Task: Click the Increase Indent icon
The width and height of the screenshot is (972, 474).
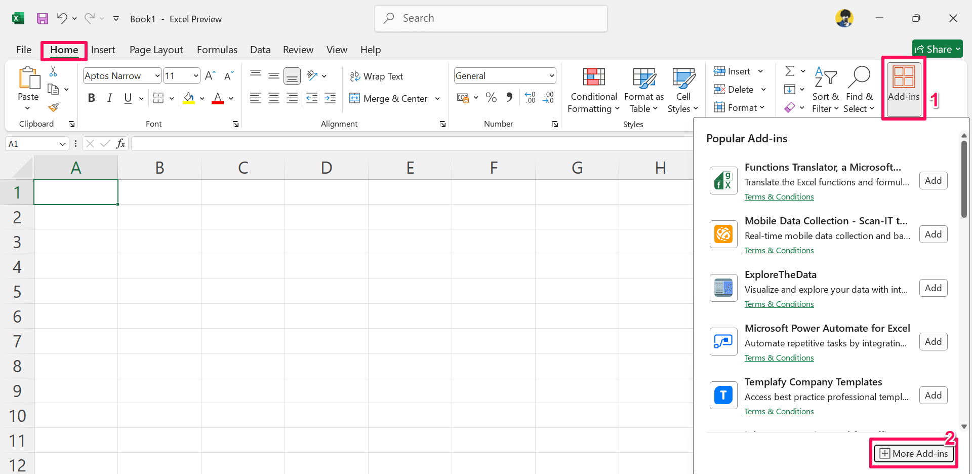Action: [x=330, y=98]
